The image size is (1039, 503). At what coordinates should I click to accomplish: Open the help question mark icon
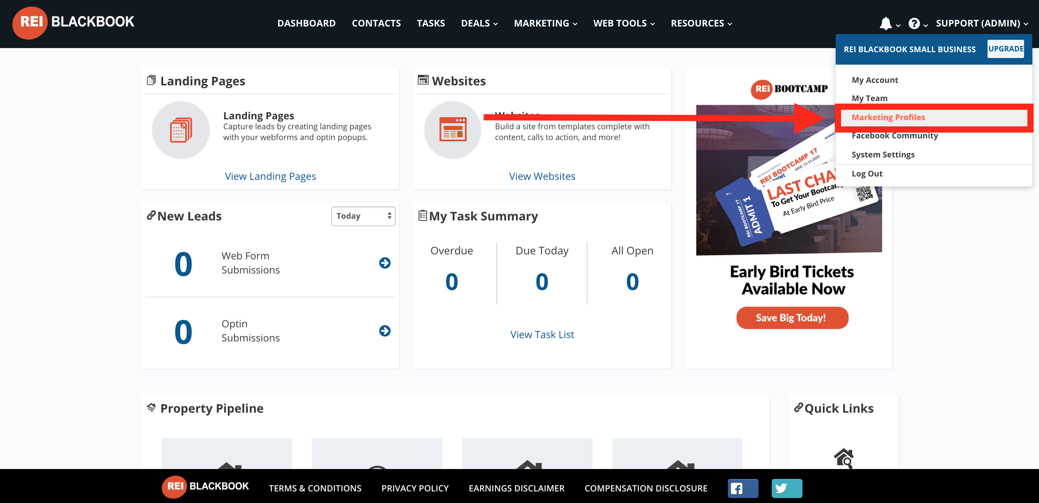(x=914, y=24)
